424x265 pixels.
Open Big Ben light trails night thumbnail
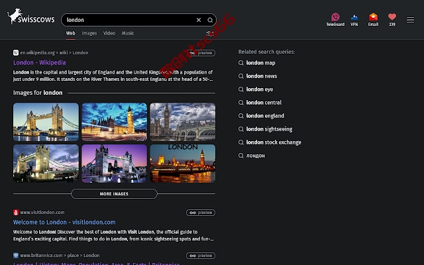[x=115, y=122]
